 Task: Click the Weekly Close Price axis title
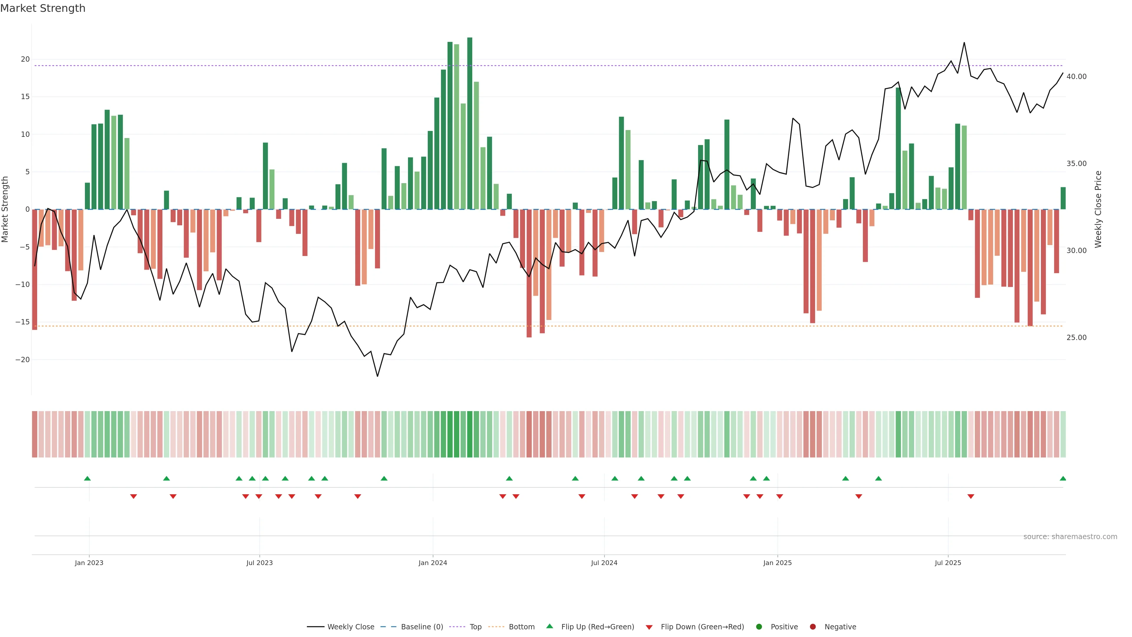[x=1098, y=209]
